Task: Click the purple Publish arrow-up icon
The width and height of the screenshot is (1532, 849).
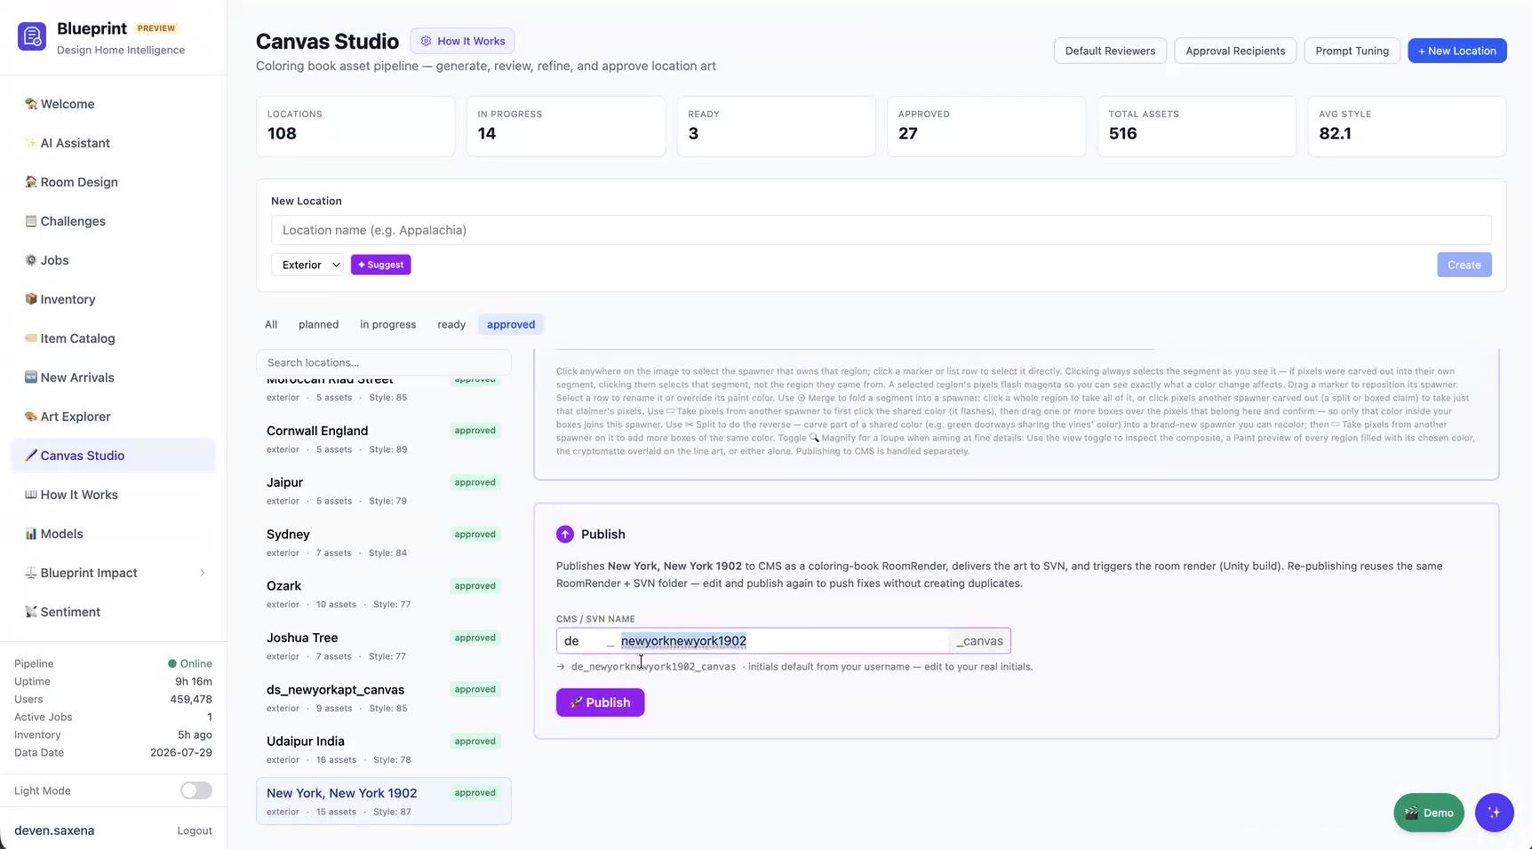Action: click(565, 534)
